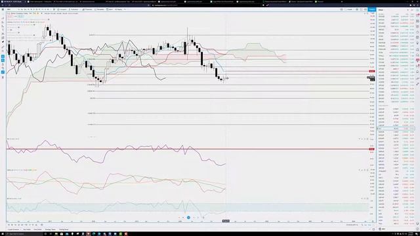The width and height of the screenshot is (420, 236).
Task: Toggle auto scale at bottom right
Action: (x=369, y=225)
